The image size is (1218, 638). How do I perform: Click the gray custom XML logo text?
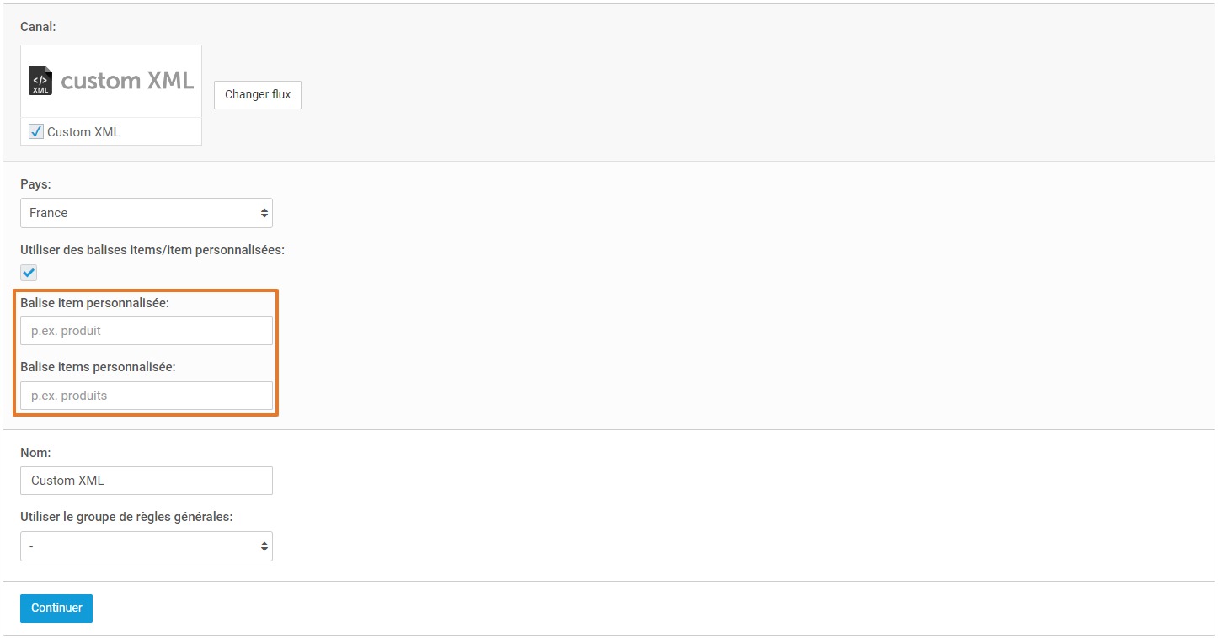[x=127, y=81]
